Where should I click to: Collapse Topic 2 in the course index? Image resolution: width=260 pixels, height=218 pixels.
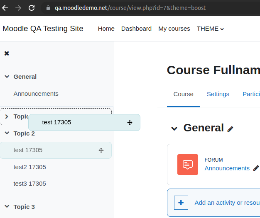(7, 133)
